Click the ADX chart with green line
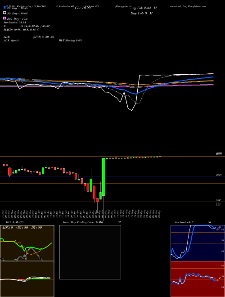The height and width of the screenshot is (297, 225). pos(27,243)
